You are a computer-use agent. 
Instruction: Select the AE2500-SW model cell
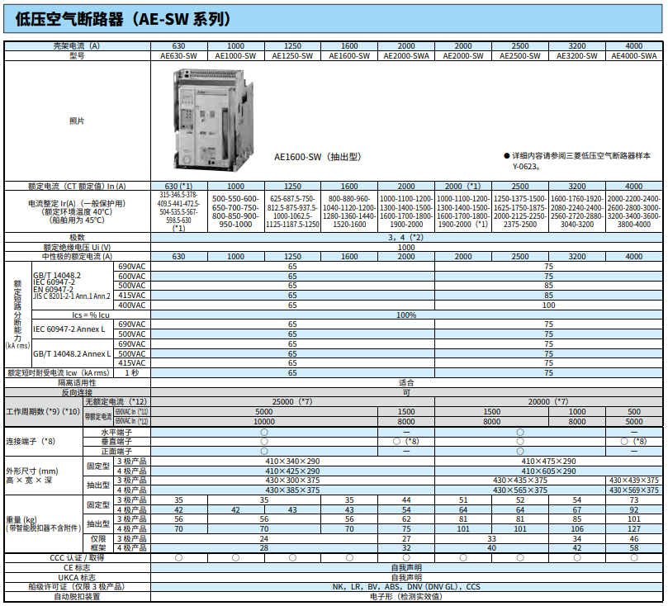(x=520, y=56)
